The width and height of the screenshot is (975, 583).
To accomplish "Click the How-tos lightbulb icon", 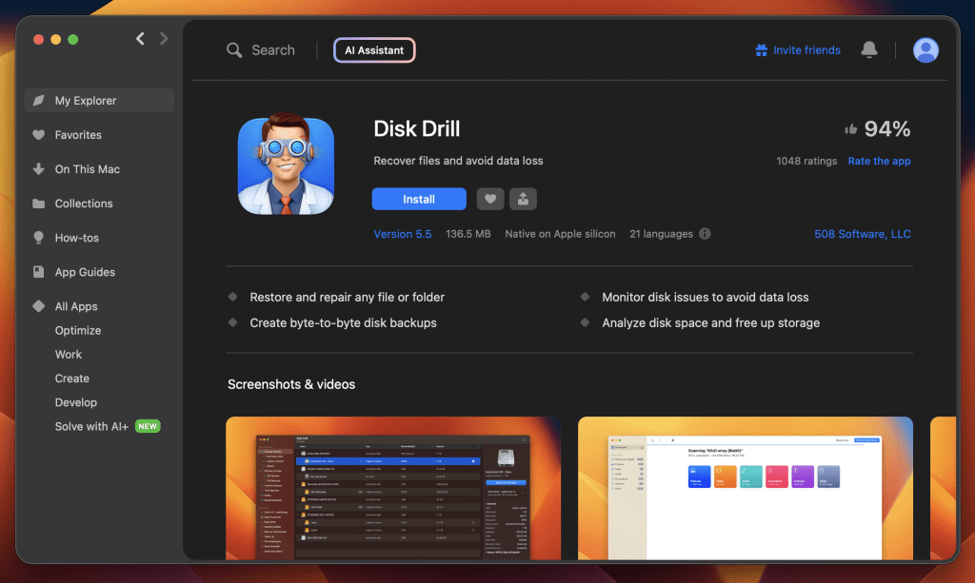I will pyautogui.click(x=38, y=237).
